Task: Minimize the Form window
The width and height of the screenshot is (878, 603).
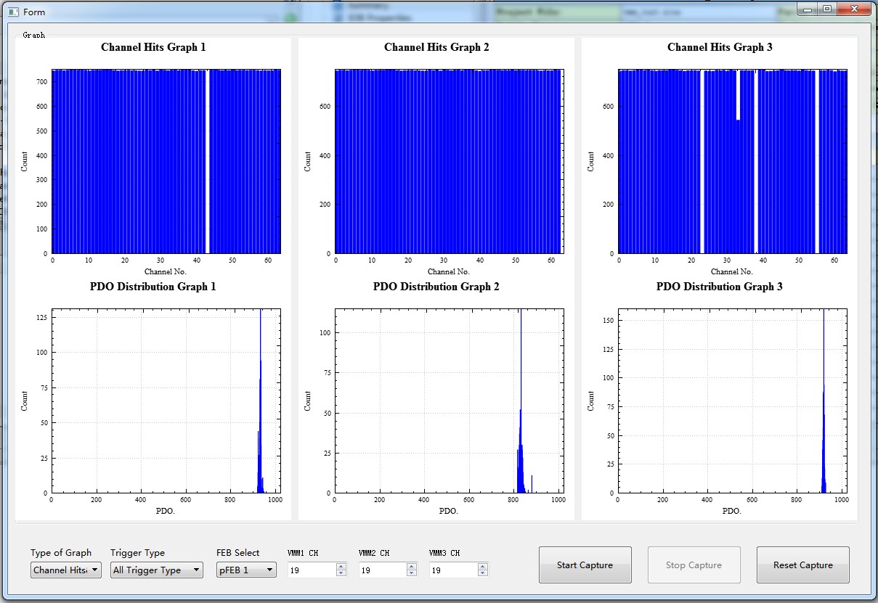Action: [x=808, y=9]
